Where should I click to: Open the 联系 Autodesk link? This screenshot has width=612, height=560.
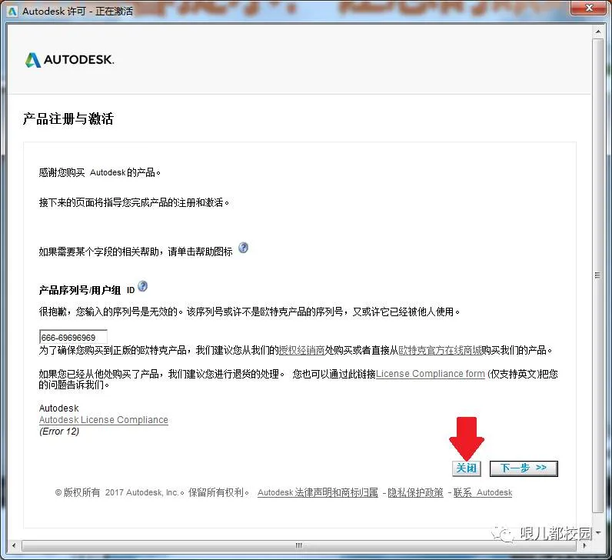[x=482, y=492]
